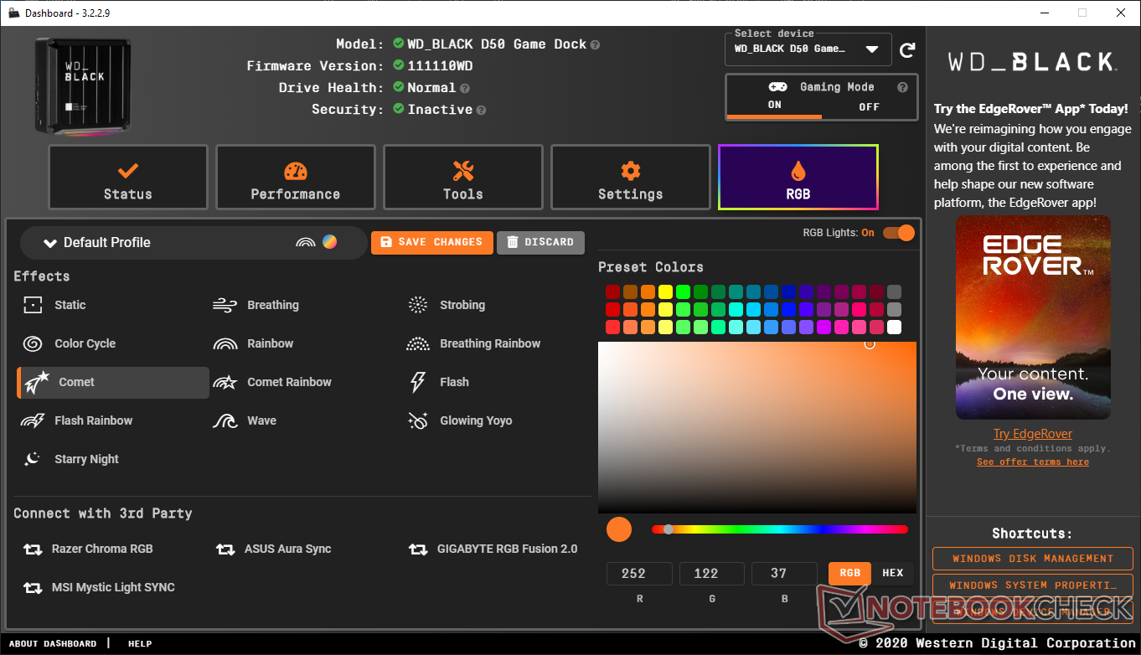The image size is (1141, 655).
Task: Choose the Comet Rainbow icon
Action: click(225, 382)
